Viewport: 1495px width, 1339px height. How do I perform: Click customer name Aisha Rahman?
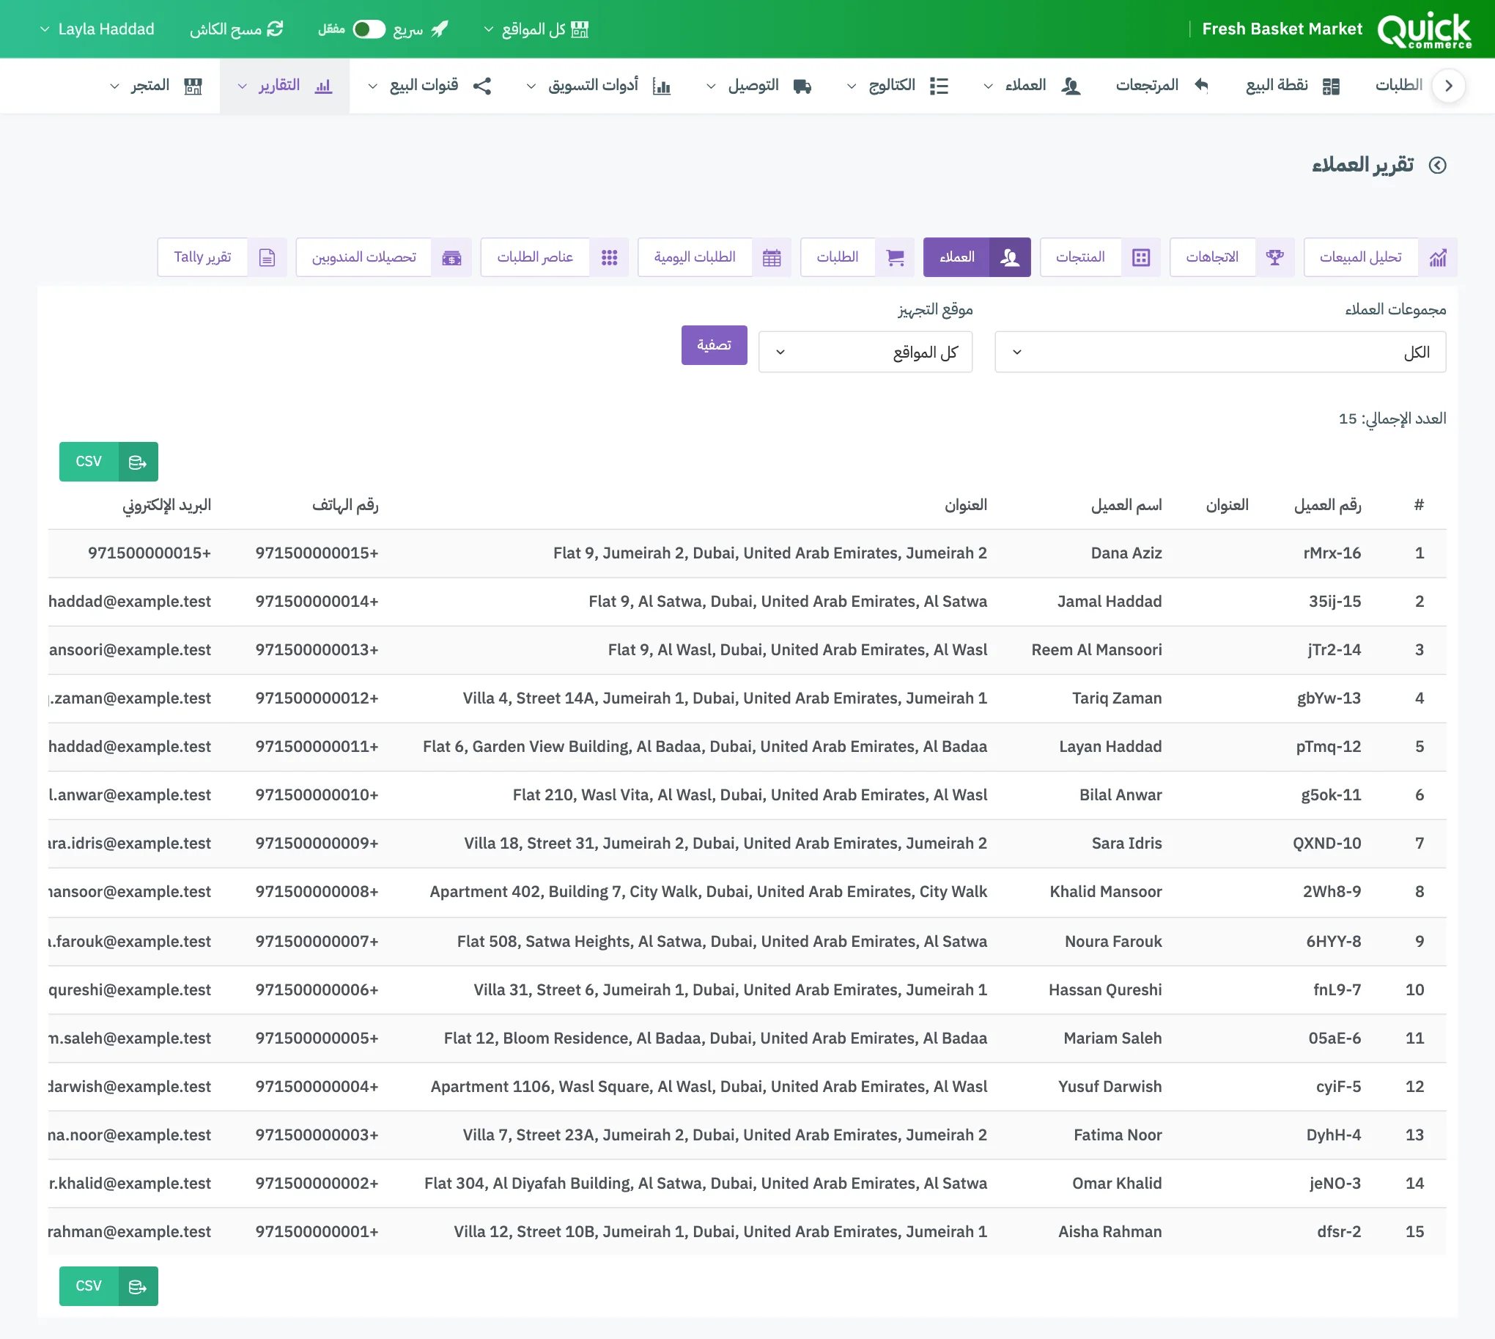tap(1110, 1232)
